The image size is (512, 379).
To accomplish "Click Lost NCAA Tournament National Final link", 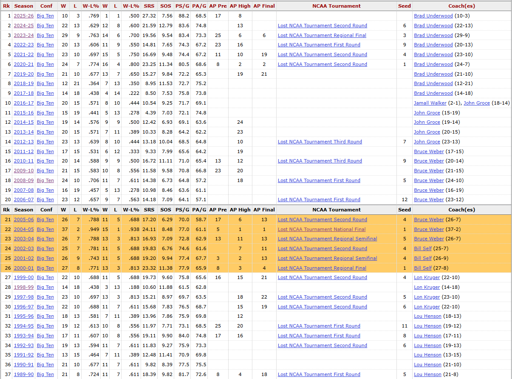I will tap(321, 229).
